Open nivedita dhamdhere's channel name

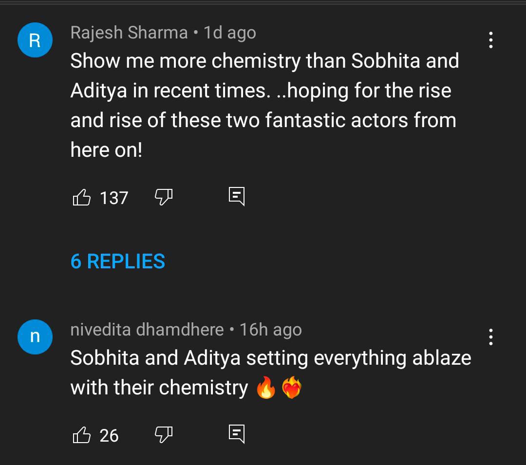[x=147, y=329]
